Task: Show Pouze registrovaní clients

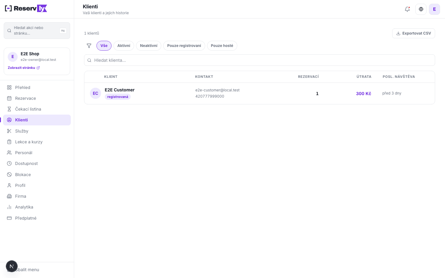Action: 184,46
